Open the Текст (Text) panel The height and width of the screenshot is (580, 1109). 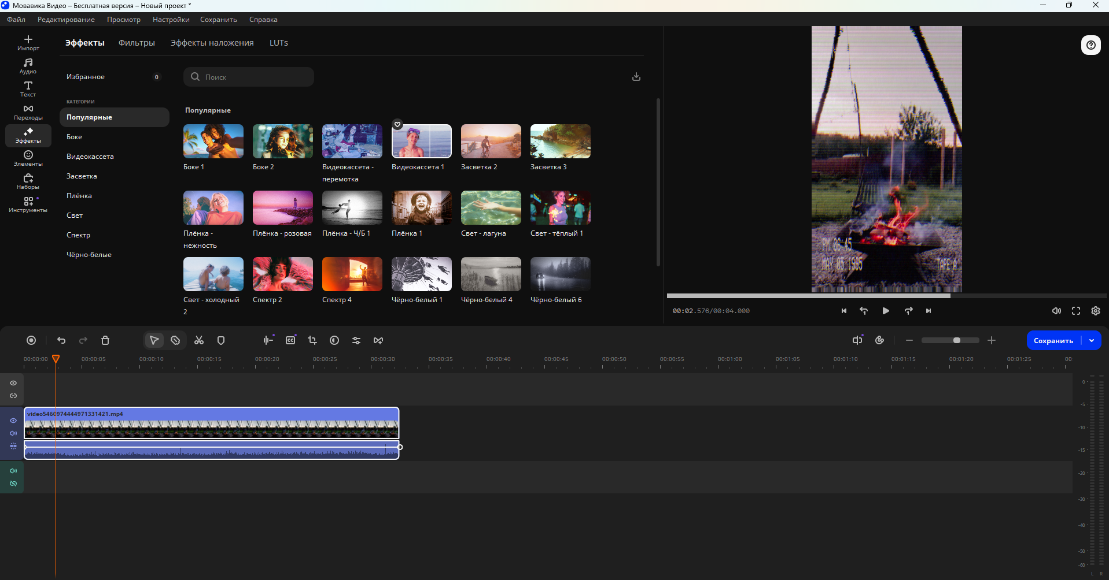(x=28, y=89)
